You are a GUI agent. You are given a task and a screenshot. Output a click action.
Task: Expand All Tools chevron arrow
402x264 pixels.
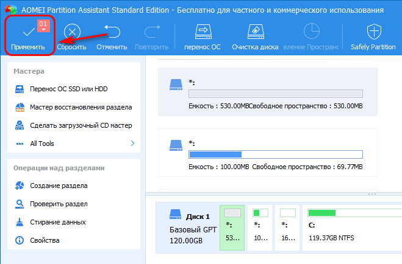point(132,144)
